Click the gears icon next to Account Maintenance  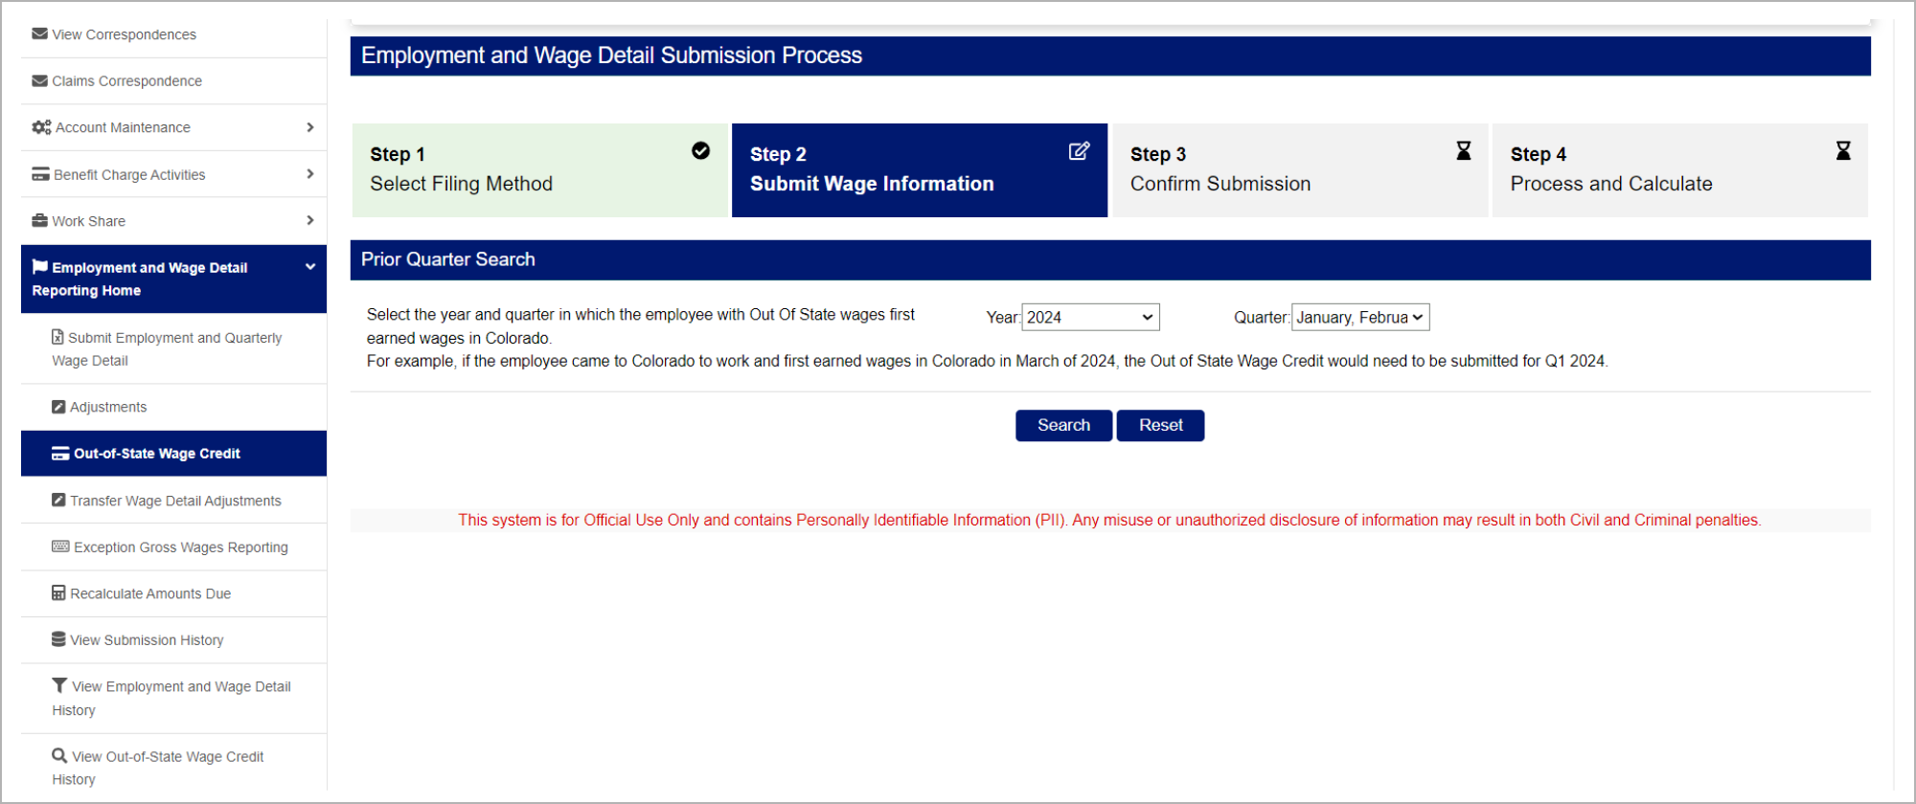click(41, 127)
